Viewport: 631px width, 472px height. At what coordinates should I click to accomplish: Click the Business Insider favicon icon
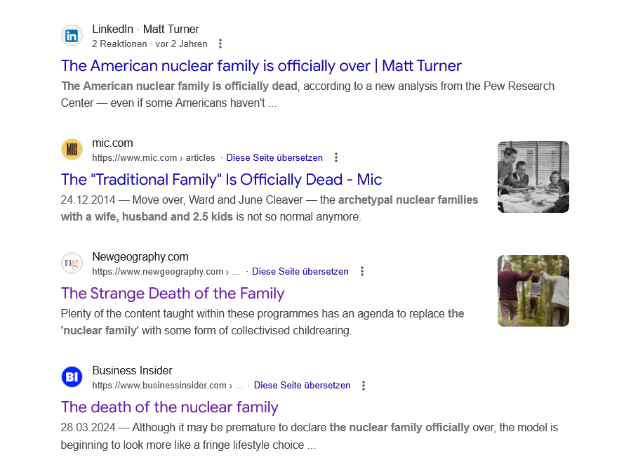tap(72, 377)
